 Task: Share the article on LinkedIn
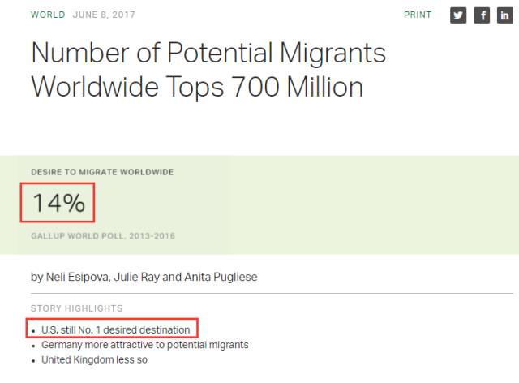(504, 16)
